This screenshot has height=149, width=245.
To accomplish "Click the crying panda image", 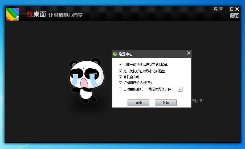I will (x=86, y=80).
